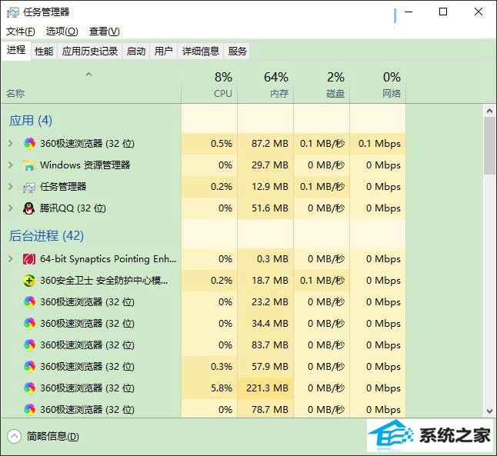Switch to the 应用历史记录 tab
The image size is (497, 456).
(x=90, y=51)
